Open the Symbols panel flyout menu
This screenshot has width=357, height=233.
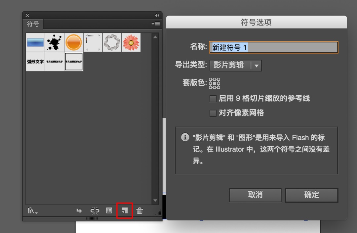coord(155,24)
